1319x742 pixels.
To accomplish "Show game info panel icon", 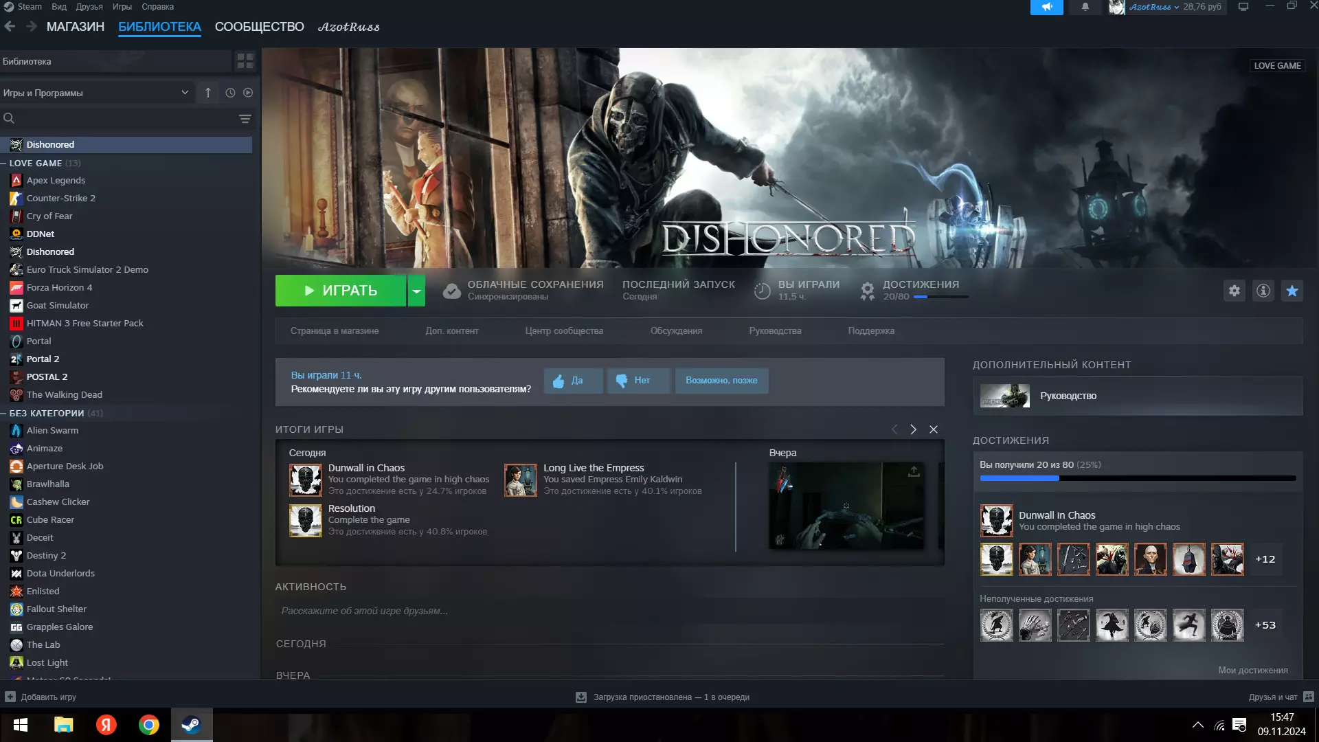I will coord(1263,291).
